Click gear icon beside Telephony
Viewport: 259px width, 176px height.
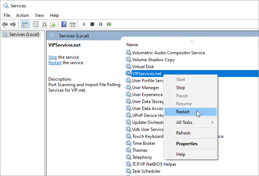[128, 157]
